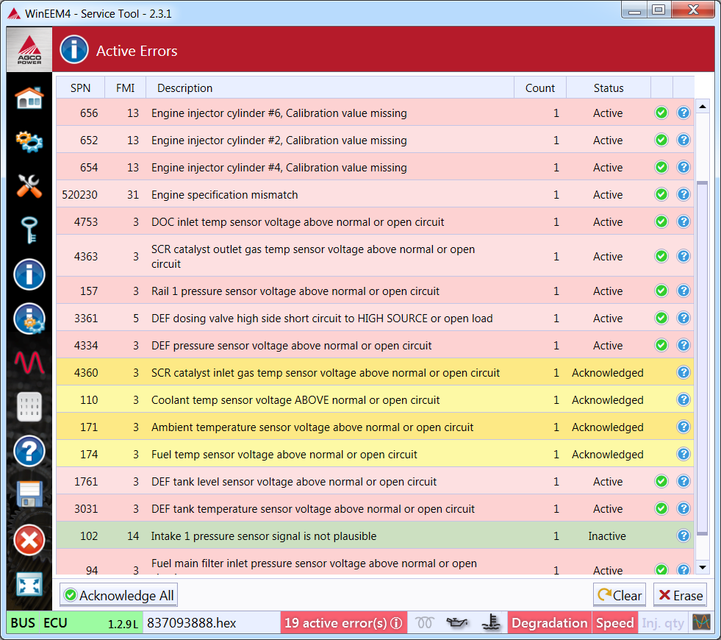Screen dimensions: 721x640
Task: Acknowledge the Engine specification mismatch error
Action: tap(661, 195)
